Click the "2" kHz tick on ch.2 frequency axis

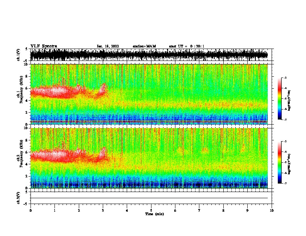tap(27, 176)
